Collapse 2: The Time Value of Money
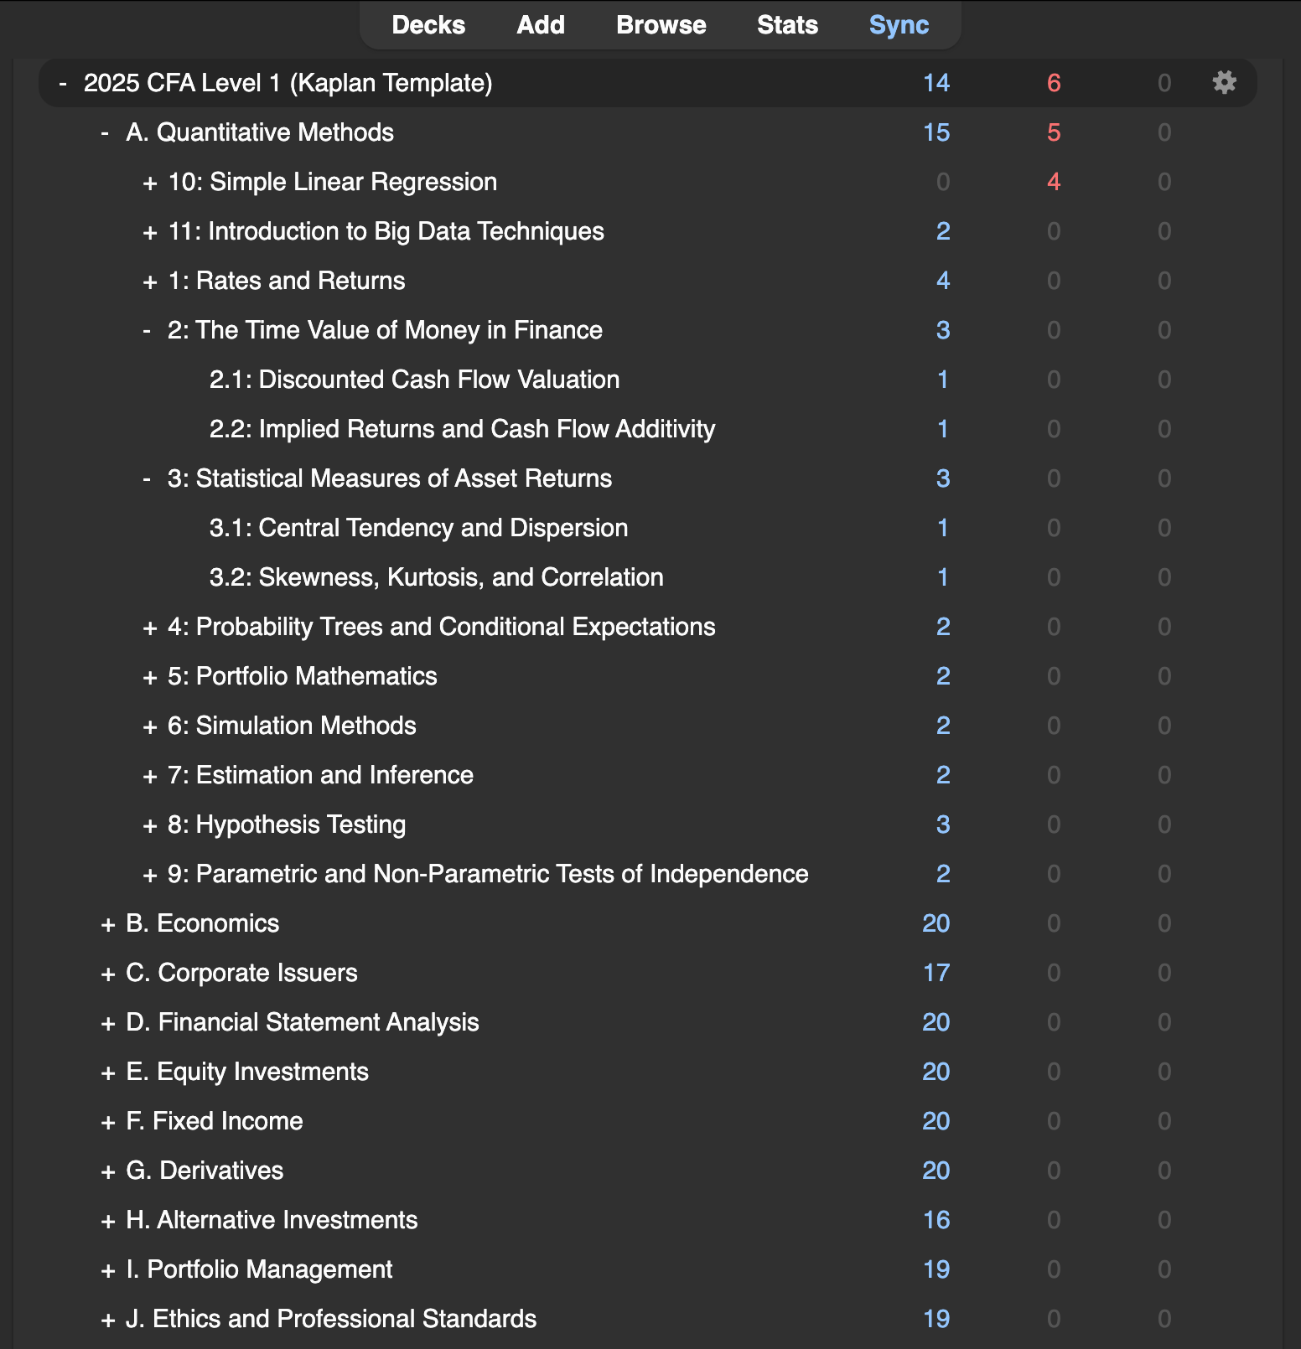 pyautogui.click(x=147, y=330)
